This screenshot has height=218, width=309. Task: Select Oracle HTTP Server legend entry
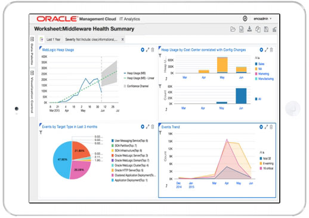(127, 170)
